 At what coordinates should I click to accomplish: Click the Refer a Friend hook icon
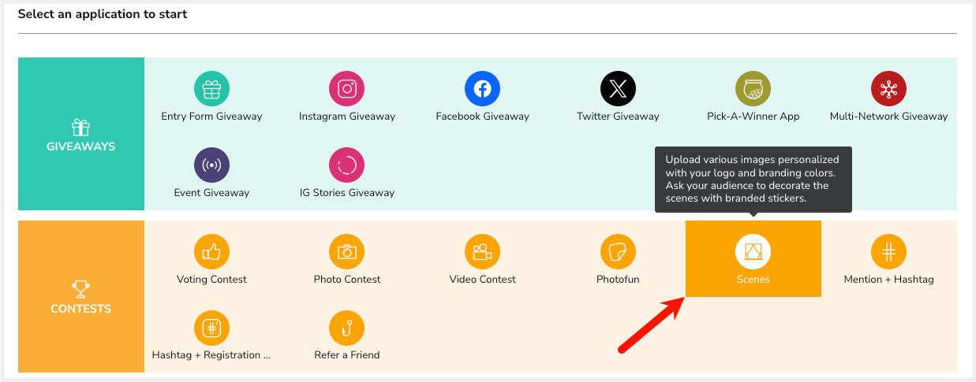[347, 328]
